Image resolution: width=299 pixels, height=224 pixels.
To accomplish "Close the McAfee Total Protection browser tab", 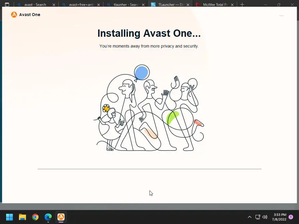I will [232, 5].
